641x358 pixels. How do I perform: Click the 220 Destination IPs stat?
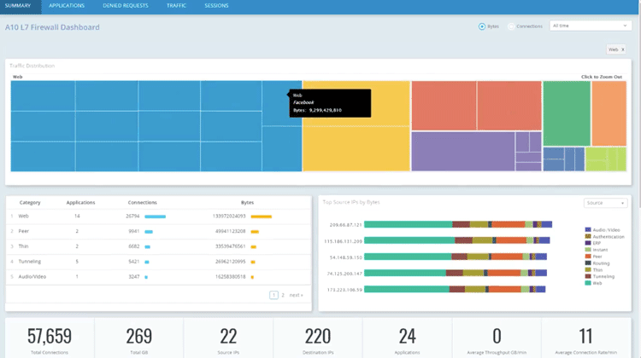[318, 339]
